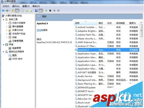
Task: Select 任务计划程序 in the tree
Action: (x=19, y=23)
